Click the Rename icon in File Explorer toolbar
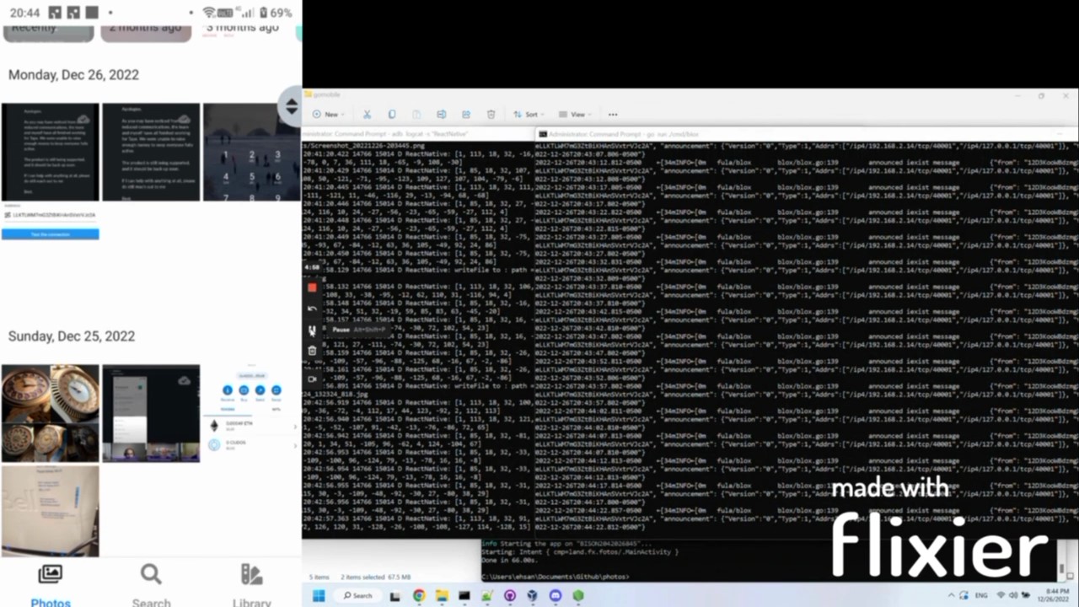This screenshot has height=607, width=1079. (441, 114)
